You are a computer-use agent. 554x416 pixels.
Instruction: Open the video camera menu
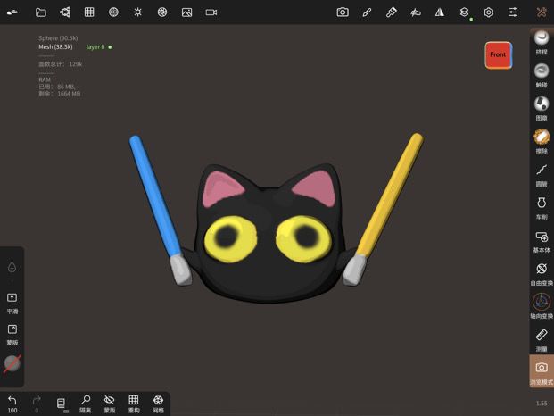[211, 12]
